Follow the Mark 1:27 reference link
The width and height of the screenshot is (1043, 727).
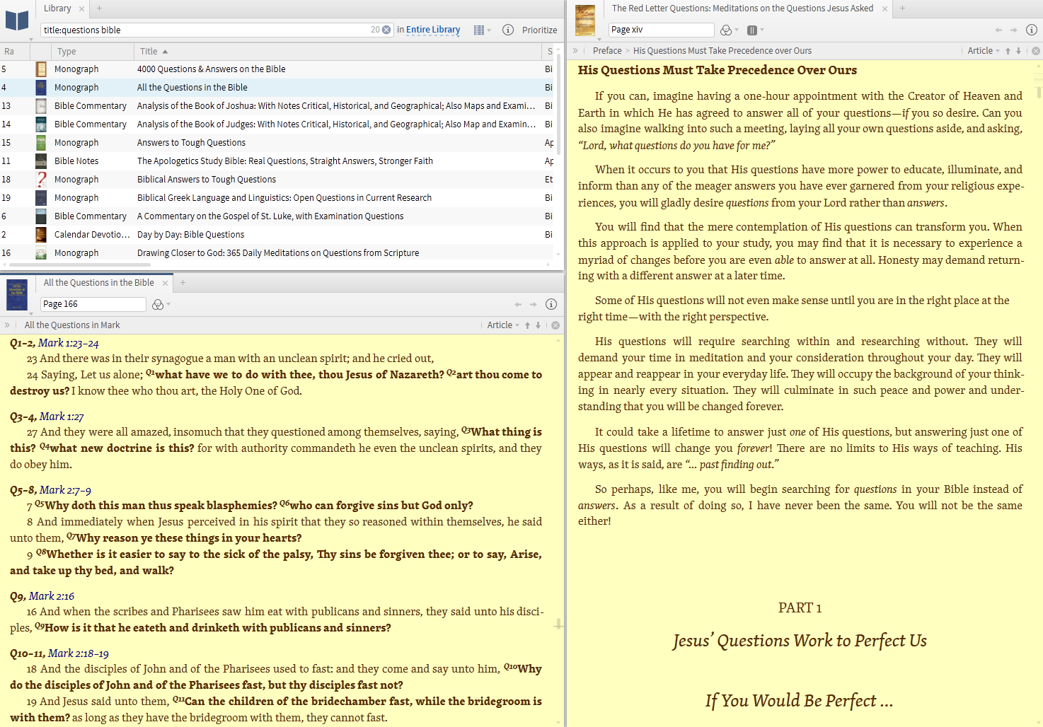click(62, 417)
